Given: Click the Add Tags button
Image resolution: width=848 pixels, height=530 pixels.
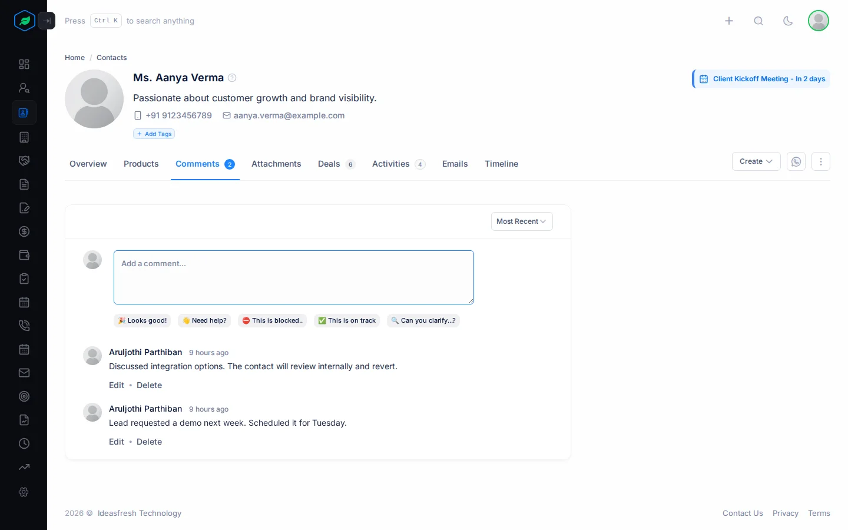Looking at the screenshot, I should 154,134.
